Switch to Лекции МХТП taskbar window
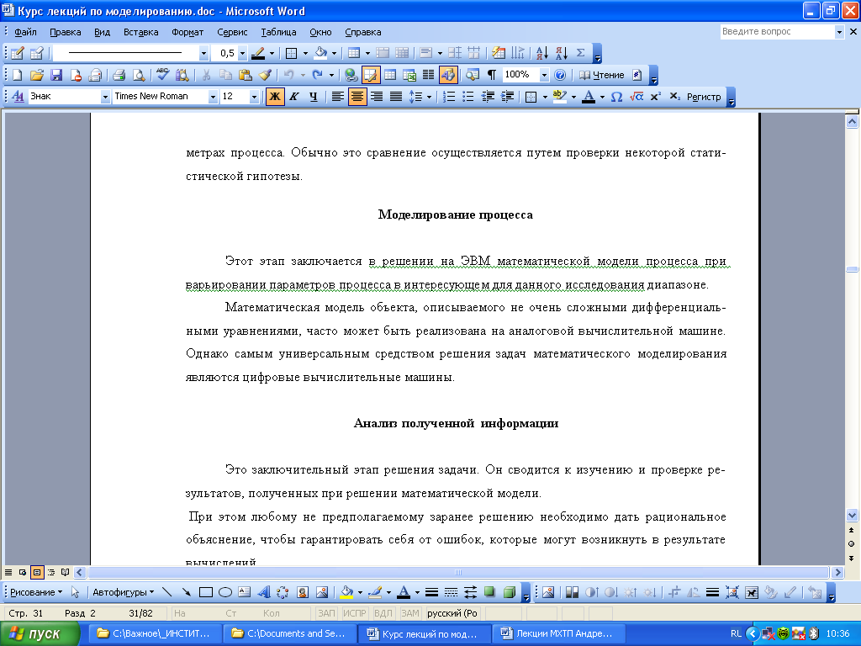Screen dimensions: 861x646 click(559, 633)
